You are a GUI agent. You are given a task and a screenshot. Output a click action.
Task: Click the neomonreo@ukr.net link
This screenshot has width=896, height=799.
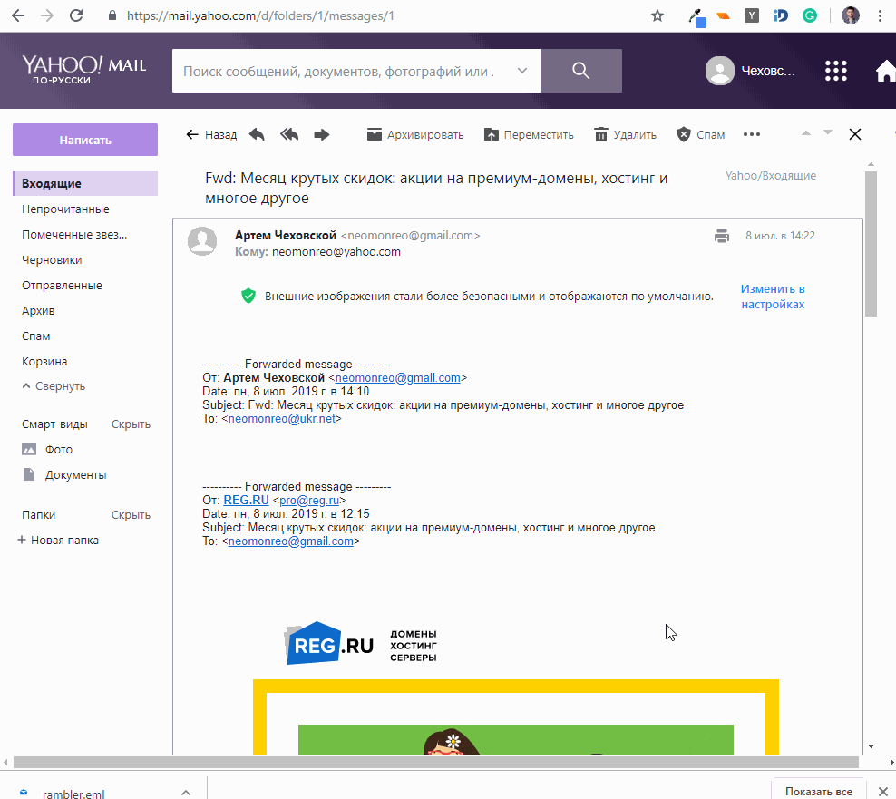pos(281,419)
